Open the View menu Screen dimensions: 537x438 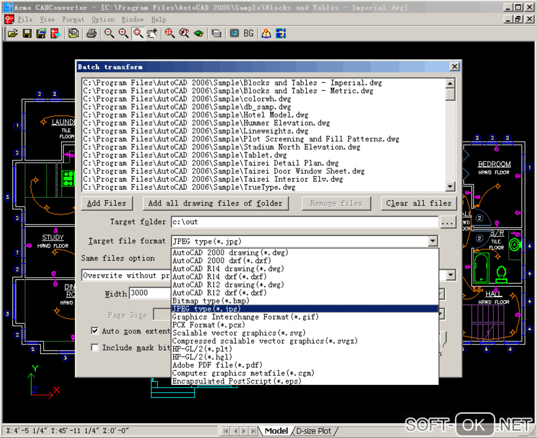(47, 19)
